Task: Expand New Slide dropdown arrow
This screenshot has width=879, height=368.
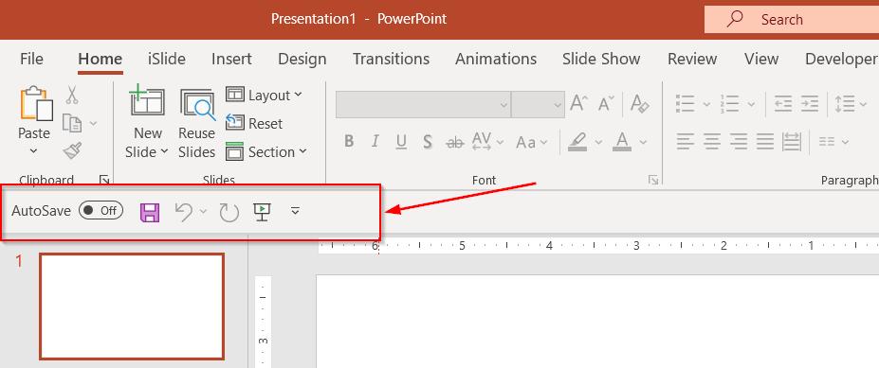Action: click(164, 151)
